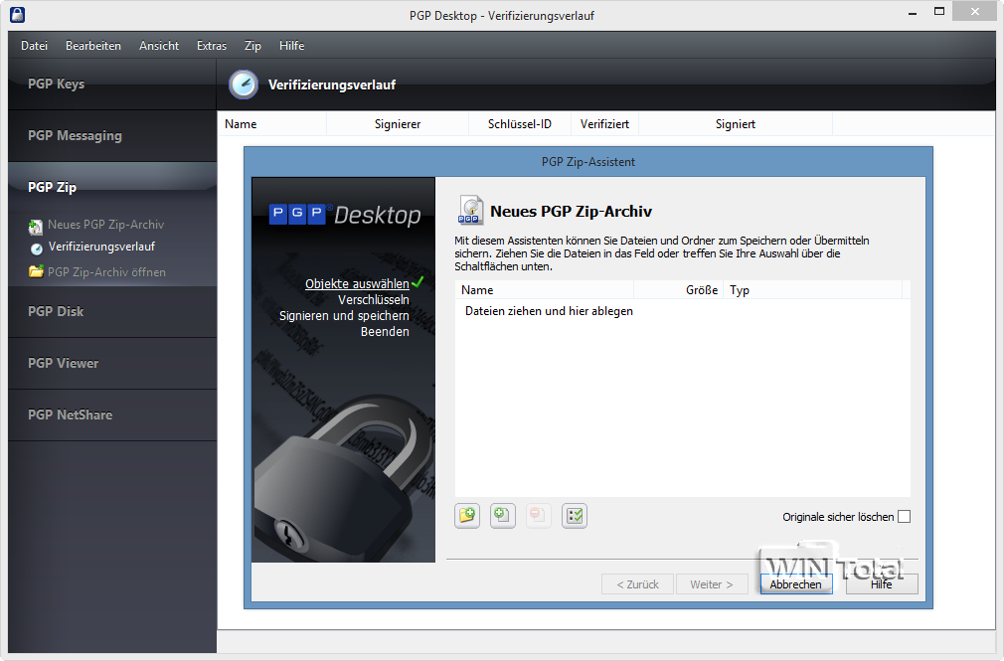The image size is (1004, 661).
Task: Enable the Originale sicher löschen checkbox
Action: tap(904, 517)
